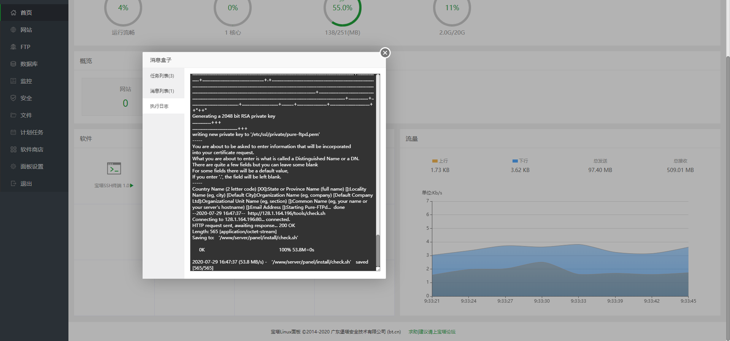Viewport: 730px width, 341px height.
Task: Click the 总接收 509.01 MB value
Action: tap(680, 170)
